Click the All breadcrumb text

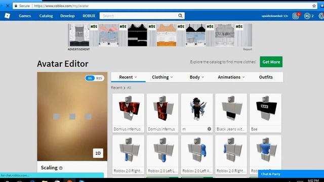129,87
